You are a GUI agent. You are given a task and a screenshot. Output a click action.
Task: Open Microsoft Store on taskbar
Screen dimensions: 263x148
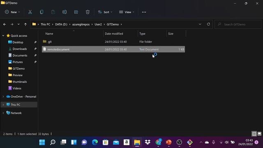click(106, 142)
